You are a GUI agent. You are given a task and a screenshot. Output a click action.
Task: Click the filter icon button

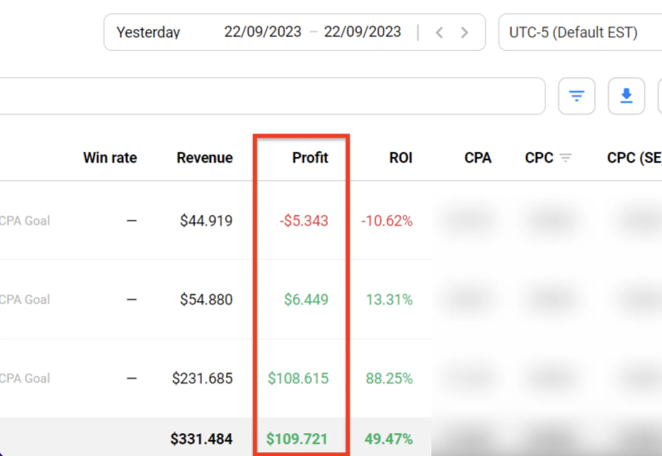point(577,96)
